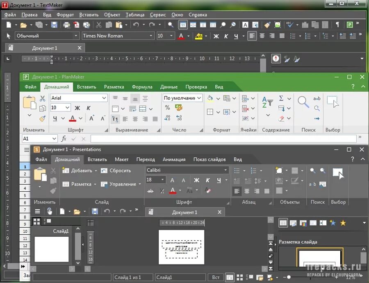
Task: Toggle italic К in Presentations ribbon
Action: [207, 180]
